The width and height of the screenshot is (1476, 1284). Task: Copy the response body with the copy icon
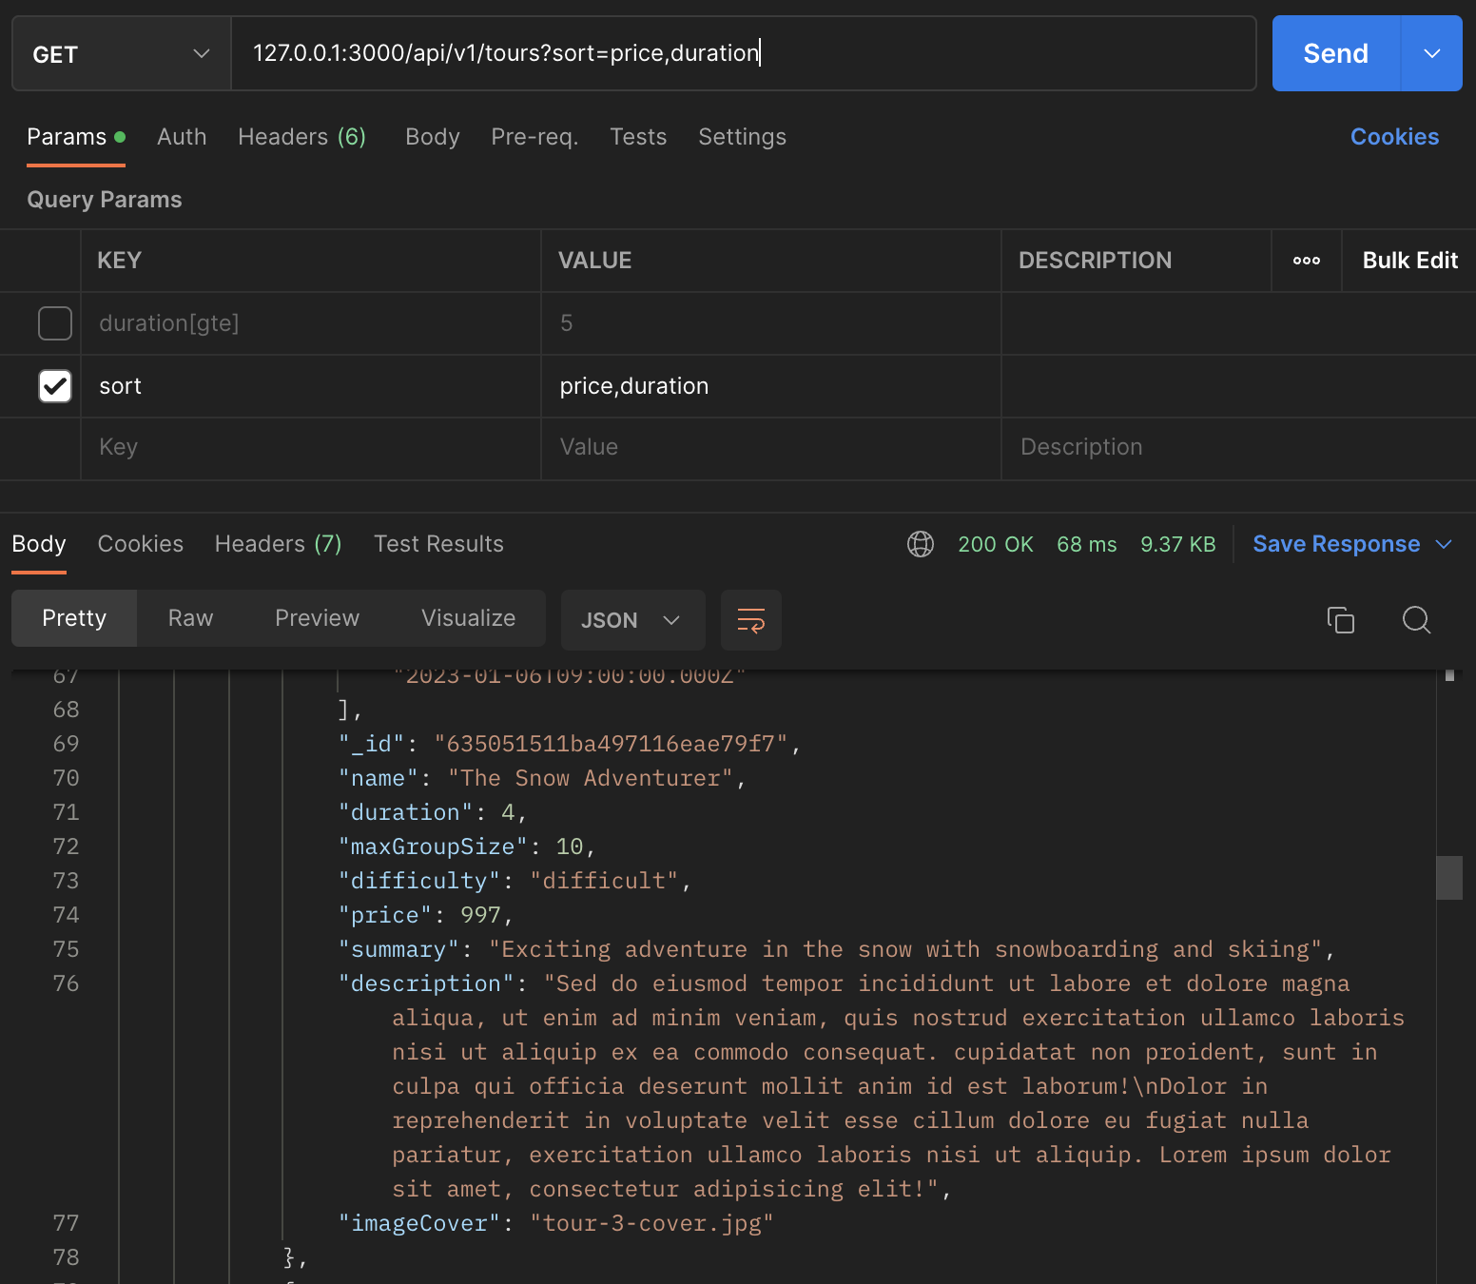1340,620
